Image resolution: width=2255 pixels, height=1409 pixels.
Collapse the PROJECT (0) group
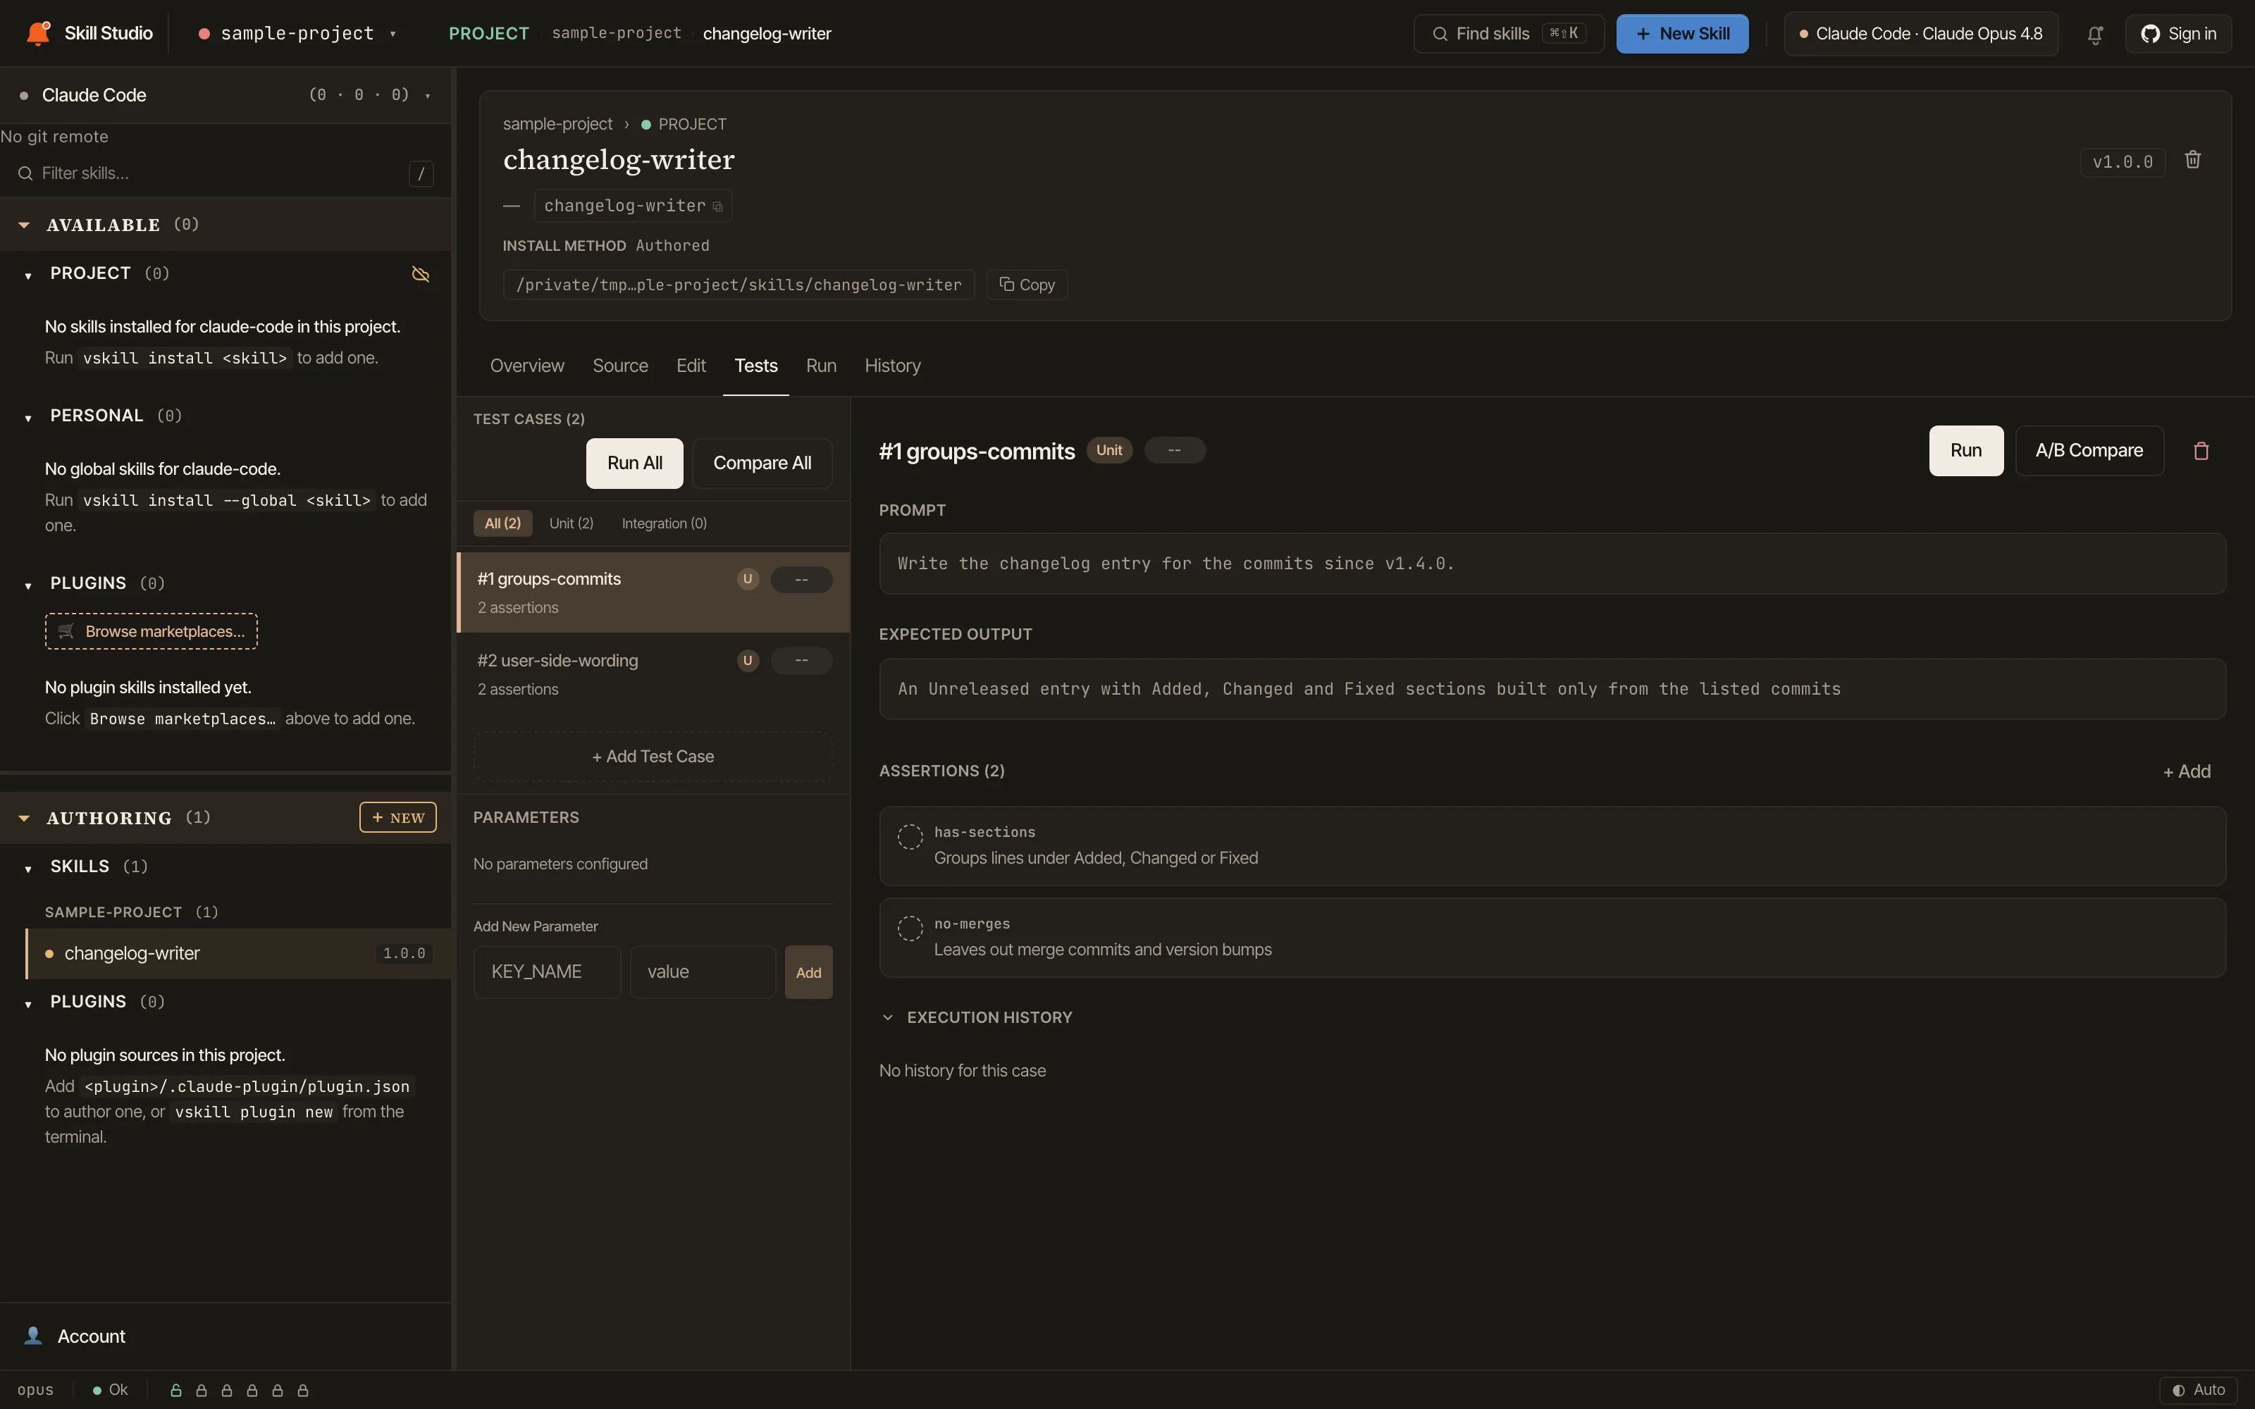28,275
